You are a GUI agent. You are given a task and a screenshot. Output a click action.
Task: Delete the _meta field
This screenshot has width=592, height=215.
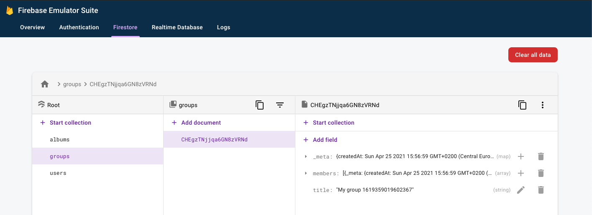pos(541,156)
